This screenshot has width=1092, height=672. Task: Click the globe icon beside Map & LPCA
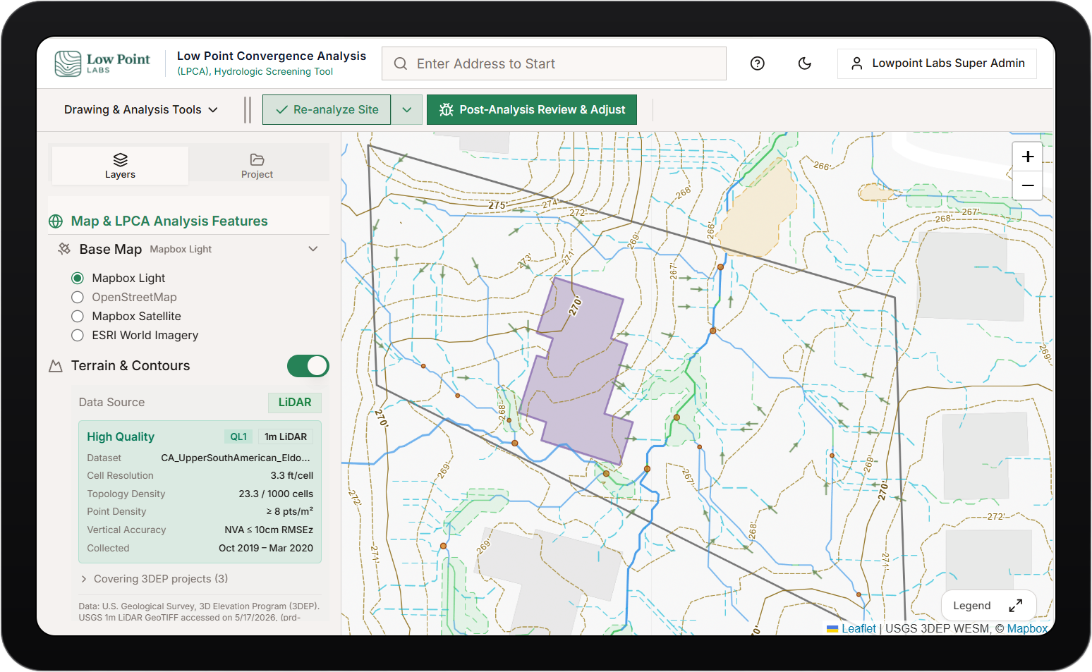(x=56, y=221)
